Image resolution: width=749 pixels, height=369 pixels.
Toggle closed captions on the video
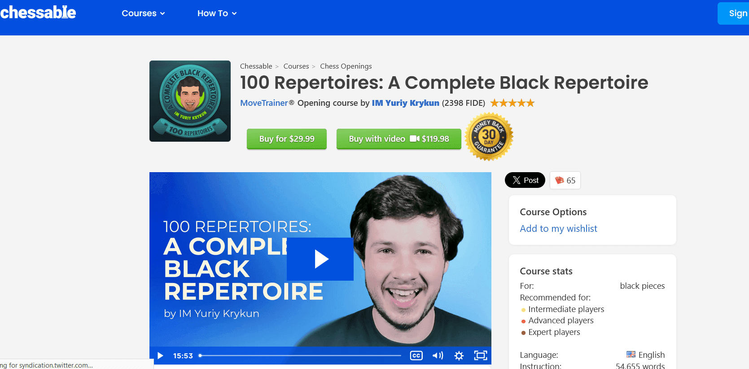click(416, 356)
